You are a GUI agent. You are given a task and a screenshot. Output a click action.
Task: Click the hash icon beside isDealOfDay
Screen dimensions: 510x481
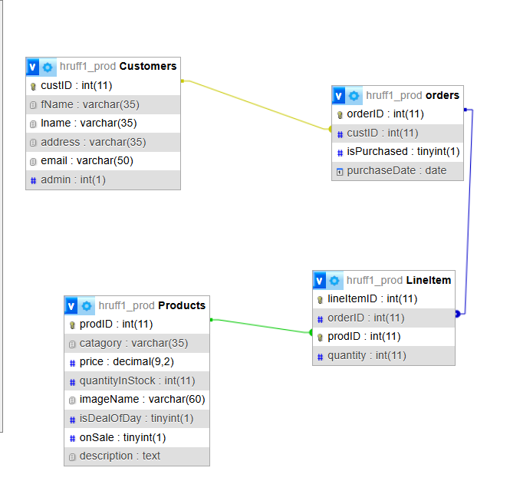(x=73, y=420)
